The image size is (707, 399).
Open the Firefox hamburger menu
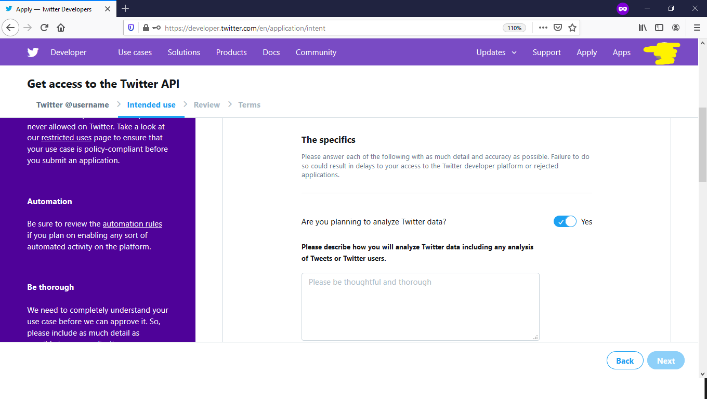(x=697, y=28)
